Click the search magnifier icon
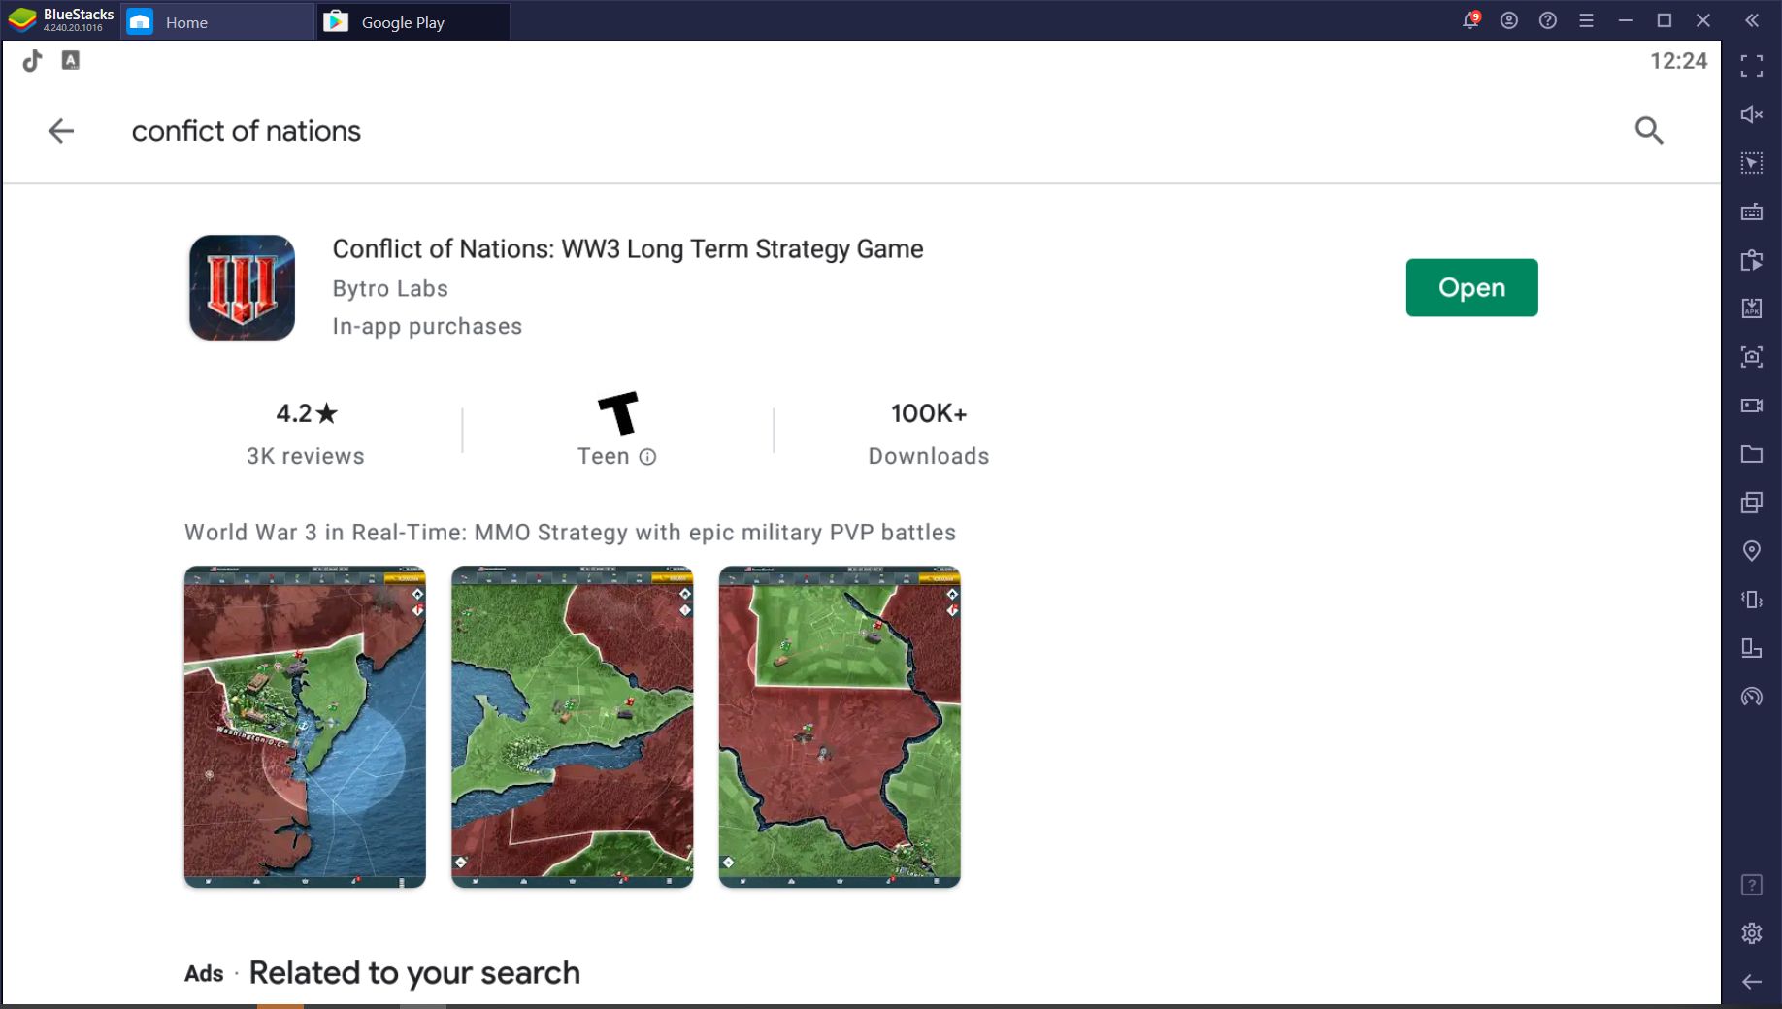This screenshot has height=1009, width=1782. pos(1649,130)
